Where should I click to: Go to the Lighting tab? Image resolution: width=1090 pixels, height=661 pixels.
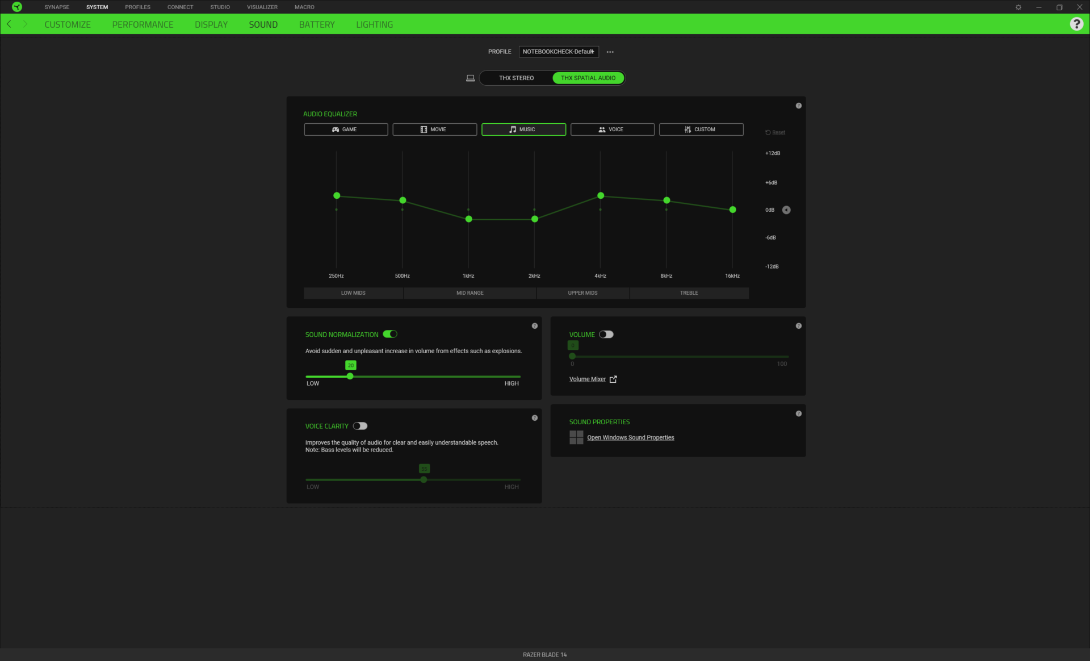pyautogui.click(x=374, y=24)
